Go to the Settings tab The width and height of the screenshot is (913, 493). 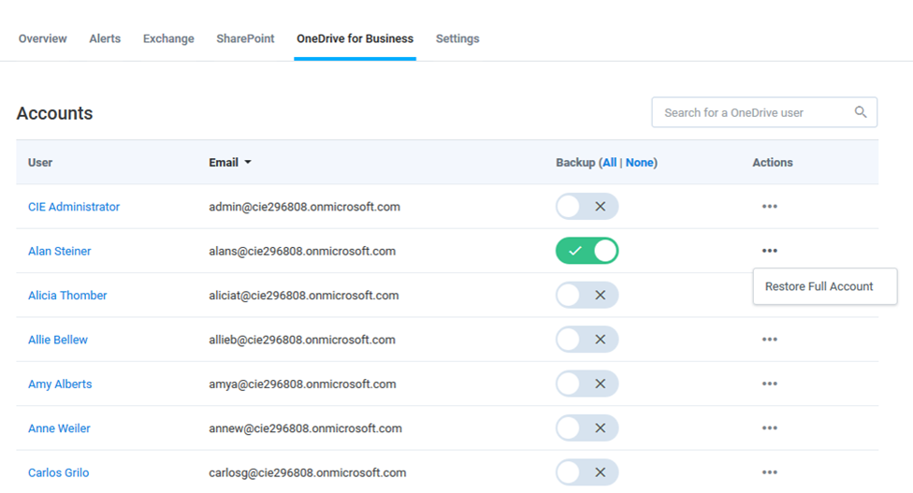457,38
